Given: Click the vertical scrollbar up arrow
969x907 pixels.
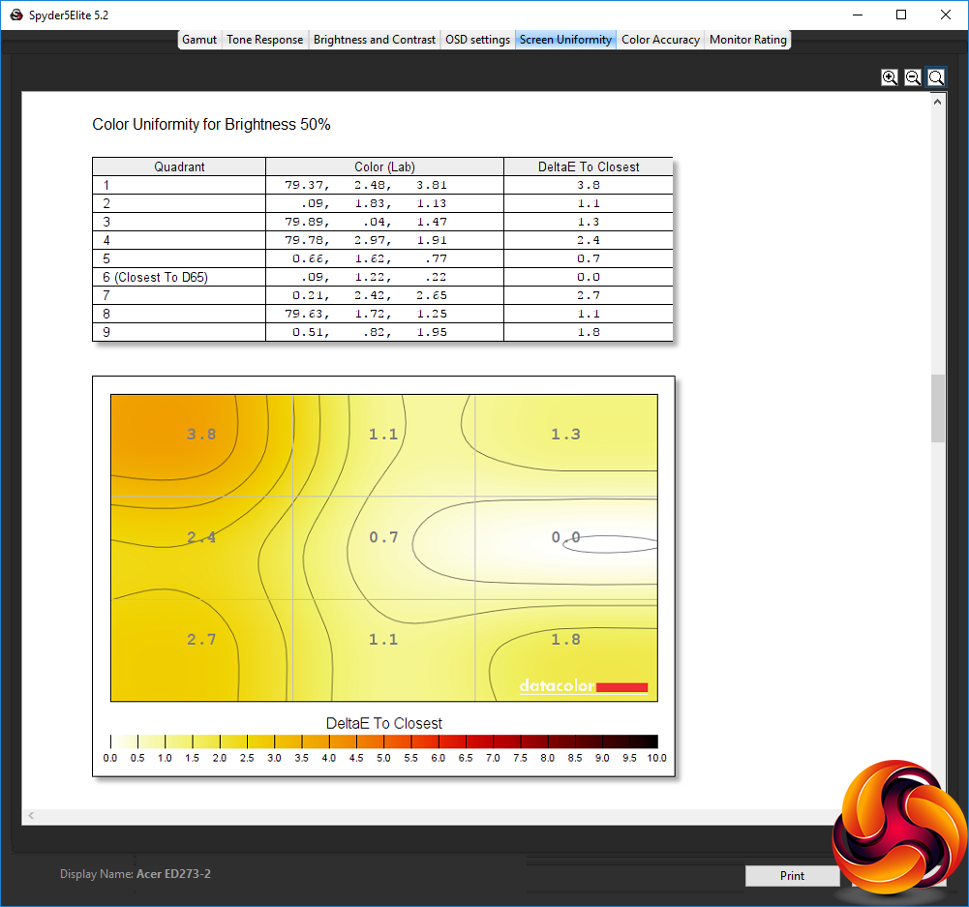Looking at the screenshot, I should [x=937, y=102].
